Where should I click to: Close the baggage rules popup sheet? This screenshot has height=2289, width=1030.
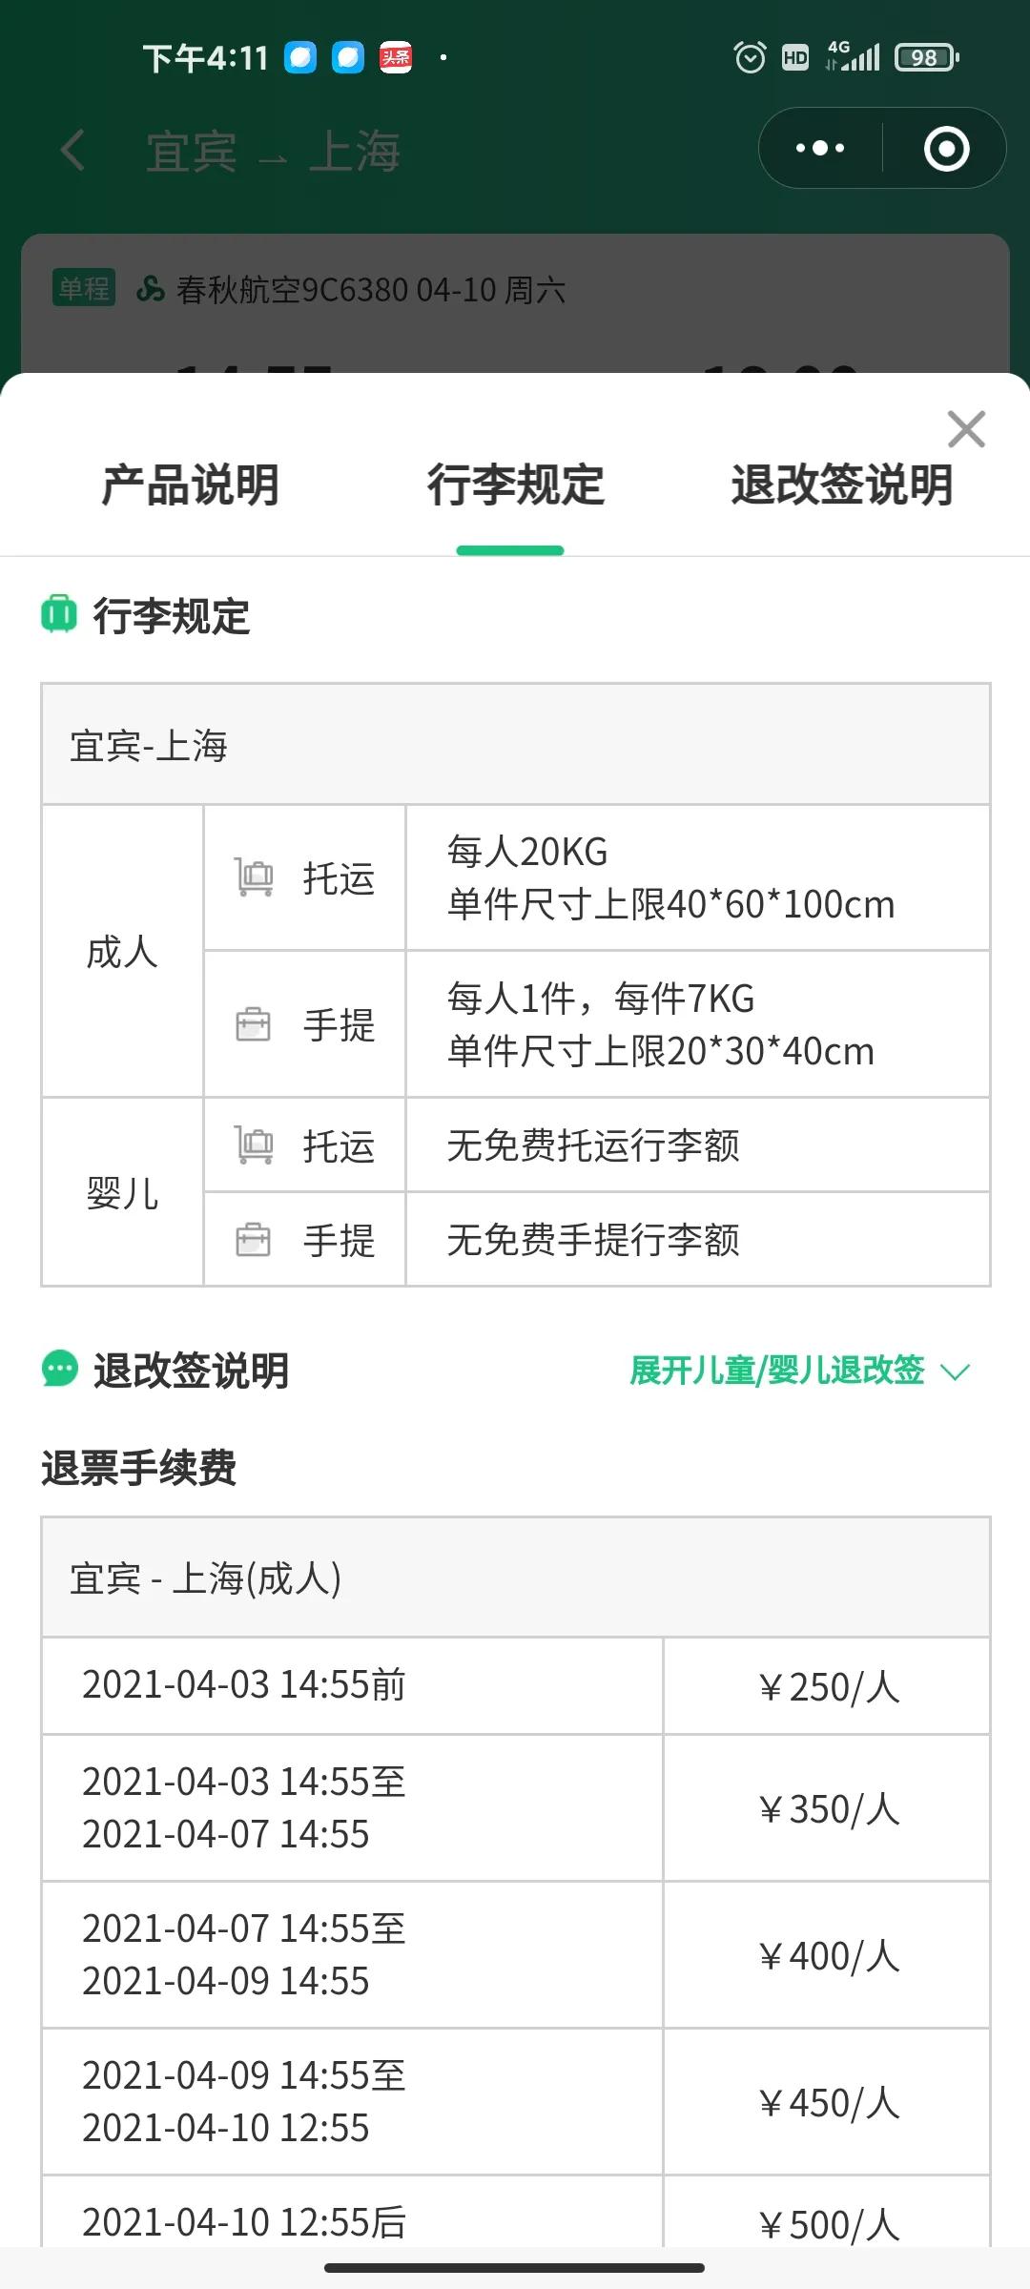point(966,429)
